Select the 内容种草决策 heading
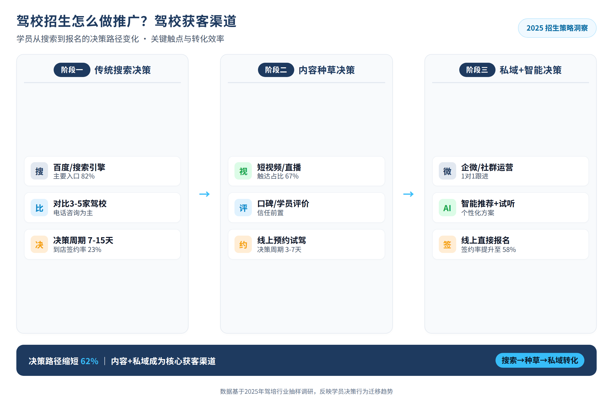 [327, 70]
